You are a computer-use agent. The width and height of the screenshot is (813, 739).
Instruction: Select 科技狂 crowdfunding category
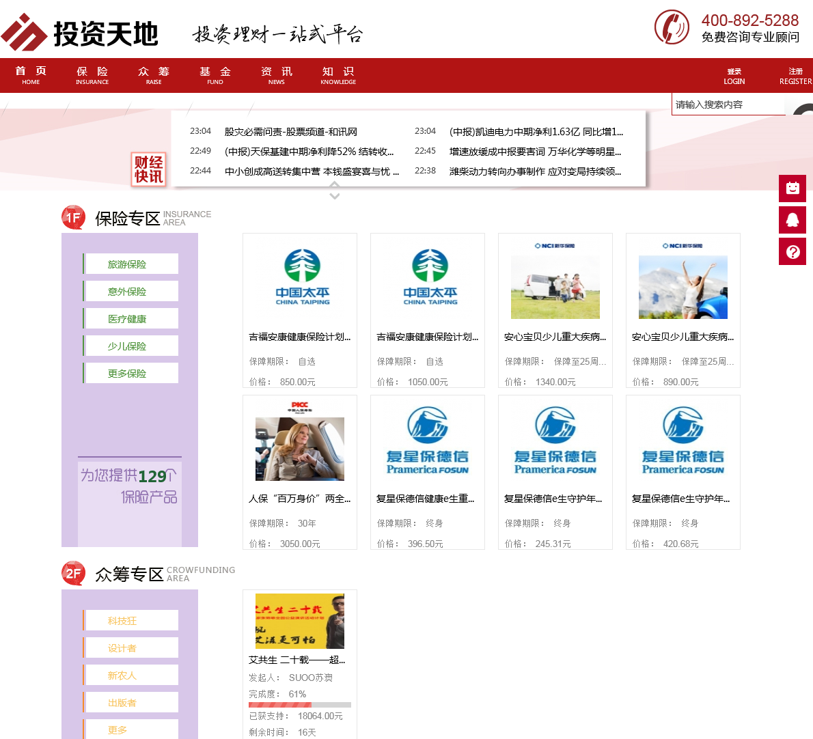point(130,620)
